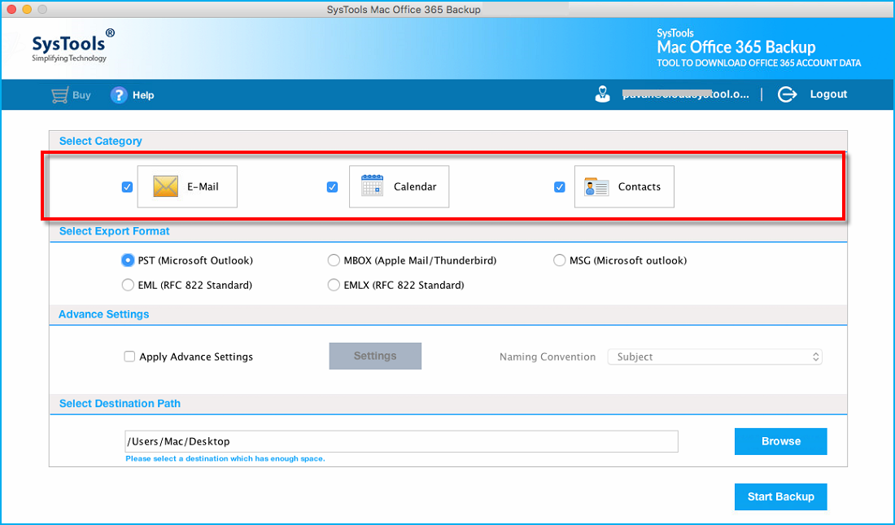Viewport: 895px width, 525px height.
Task: Click the Calendar category icon
Action: tap(372, 186)
